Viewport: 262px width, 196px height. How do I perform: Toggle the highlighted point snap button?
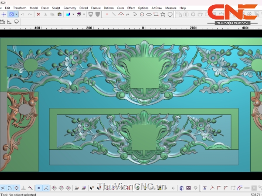[x=39, y=188]
